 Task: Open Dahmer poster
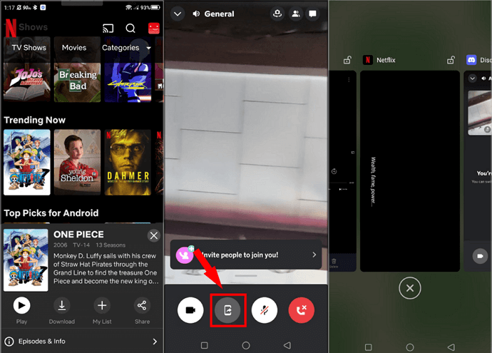pyautogui.click(x=128, y=162)
